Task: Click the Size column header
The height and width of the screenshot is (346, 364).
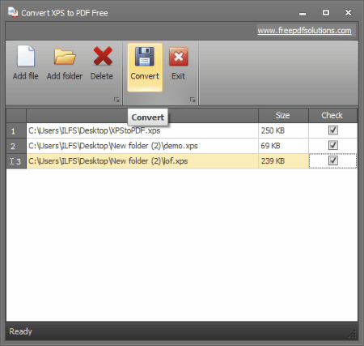Action: point(283,116)
